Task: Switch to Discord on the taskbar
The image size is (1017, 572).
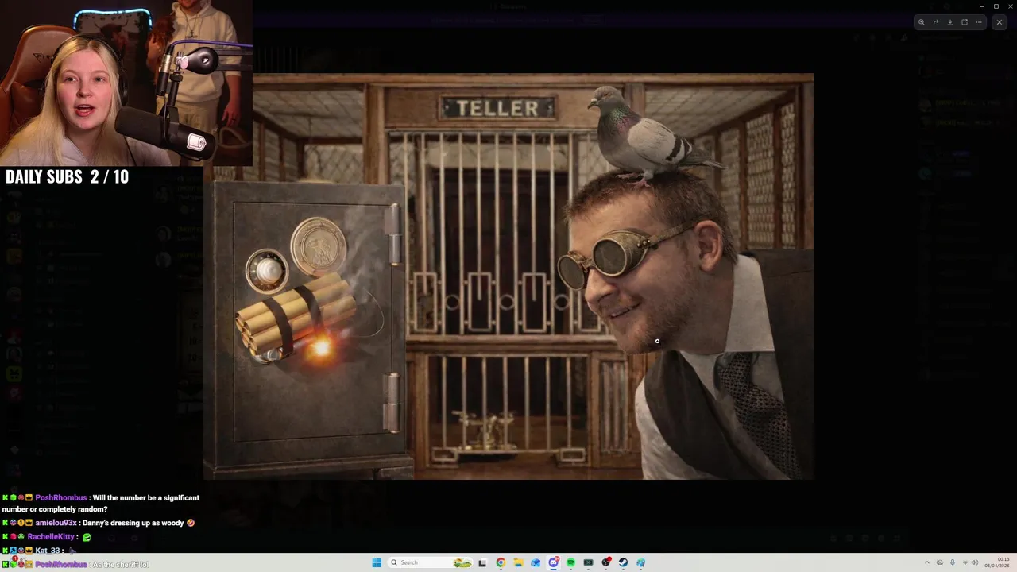Action: (554, 562)
